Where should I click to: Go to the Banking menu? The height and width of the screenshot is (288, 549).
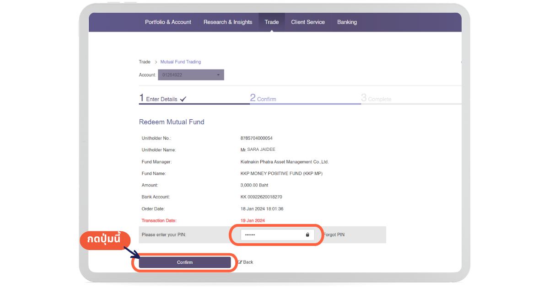(x=347, y=22)
